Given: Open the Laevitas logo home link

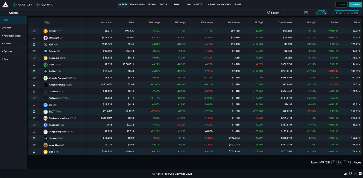Looking at the screenshot, I should pyautogui.click(x=5, y=5).
